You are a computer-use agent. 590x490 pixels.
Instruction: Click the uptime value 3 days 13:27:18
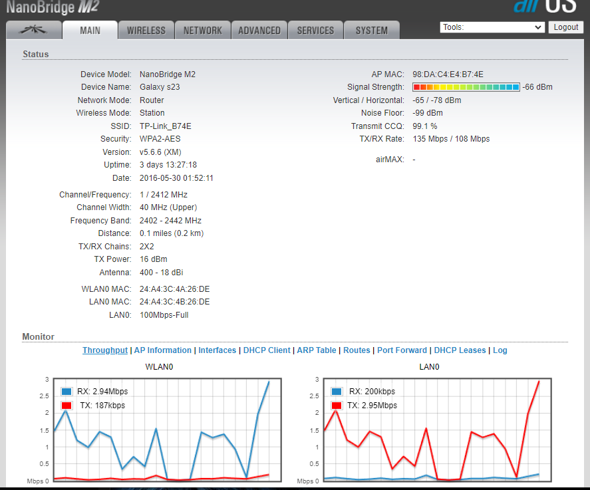tap(168, 165)
